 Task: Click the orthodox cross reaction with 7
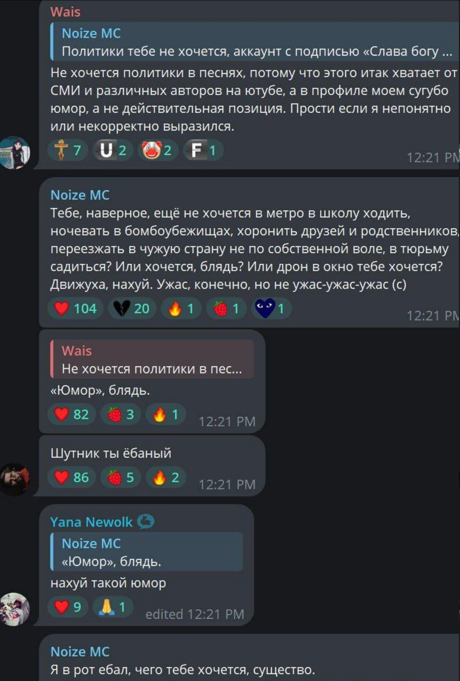[x=68, y=150]
